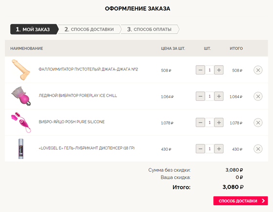
Task: Click the Оформление заказа heading
Action: click(x=137, y=8)
